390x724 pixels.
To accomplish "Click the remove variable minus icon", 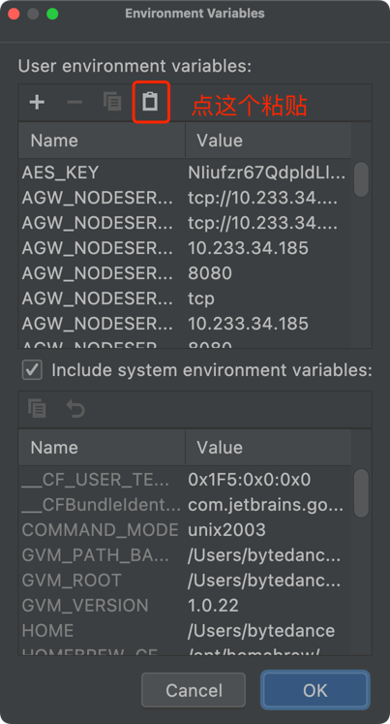I will pos(75,102).
